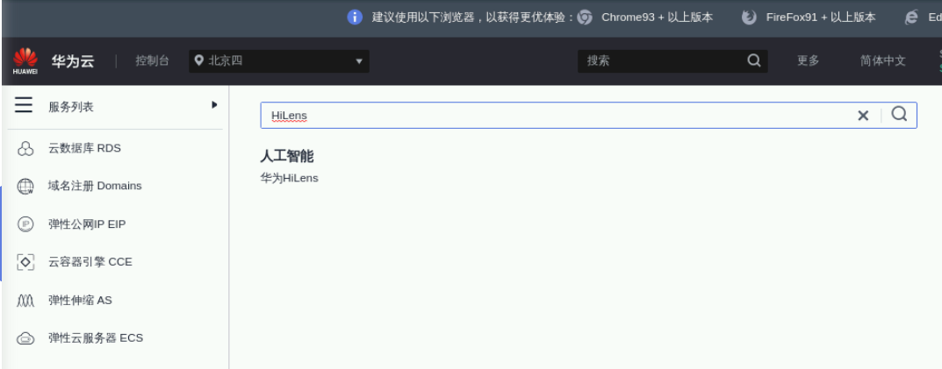Open 域名注册 Domains service
942x369 pixels.
coord(95,186)
